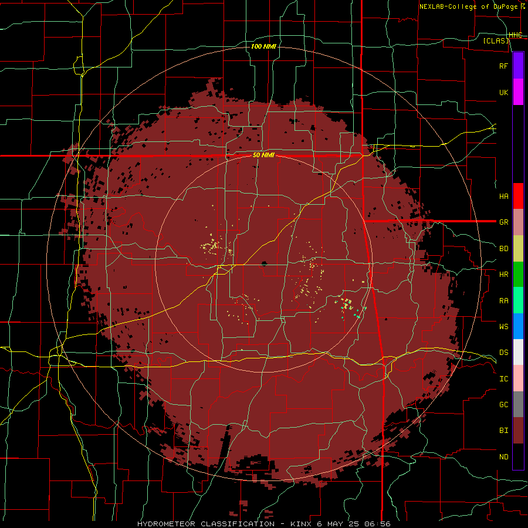Click the BI legend label

click(503, 431)
